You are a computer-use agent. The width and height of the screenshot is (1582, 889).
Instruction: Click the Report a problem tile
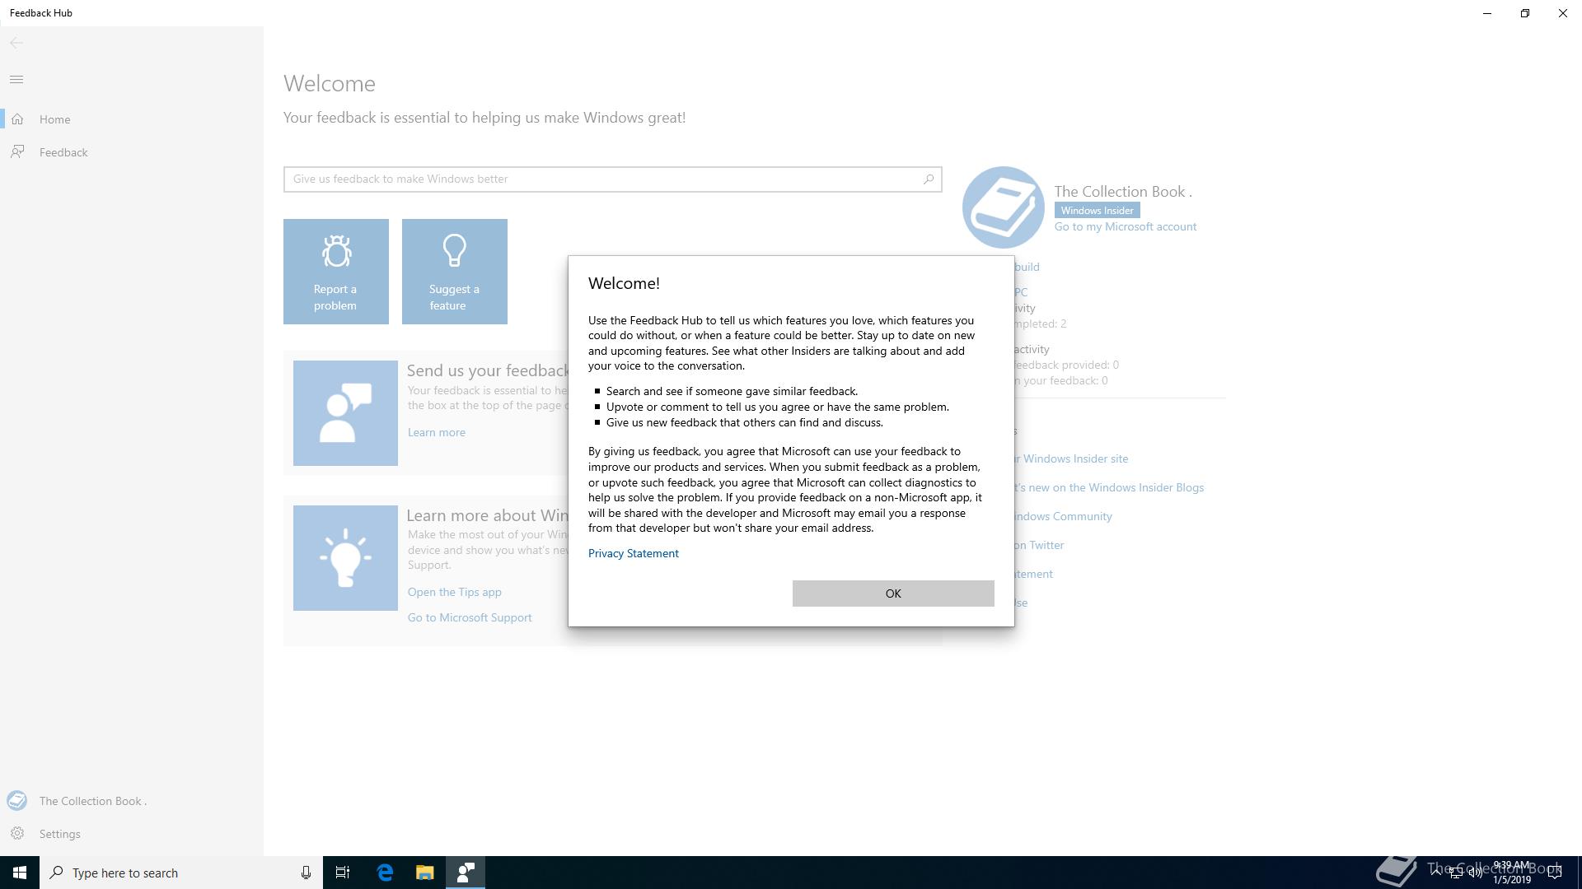(x=336, y=272)
